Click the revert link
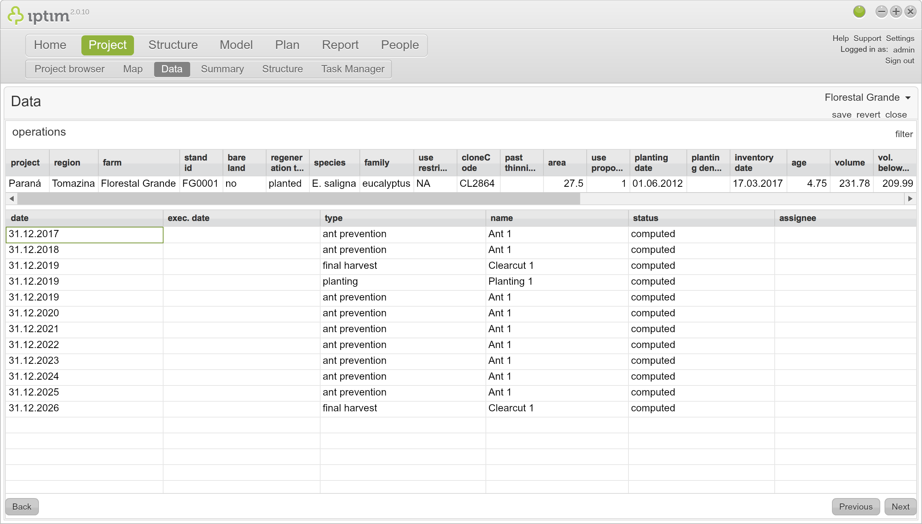The height and width of the screenshot is (524, 922). click(868, 115)
